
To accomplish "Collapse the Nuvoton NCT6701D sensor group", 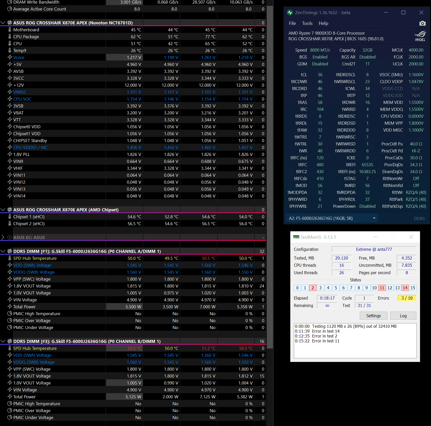I will click(3, 23).
